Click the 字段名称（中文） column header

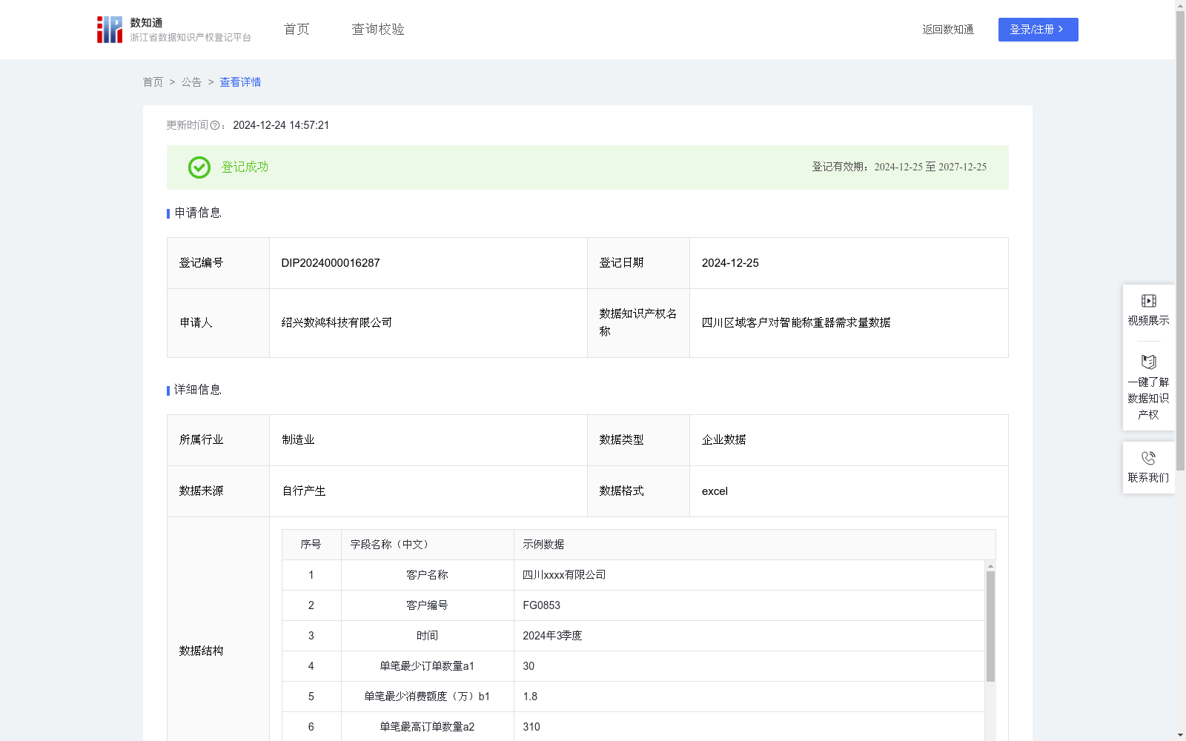[391, 545]
